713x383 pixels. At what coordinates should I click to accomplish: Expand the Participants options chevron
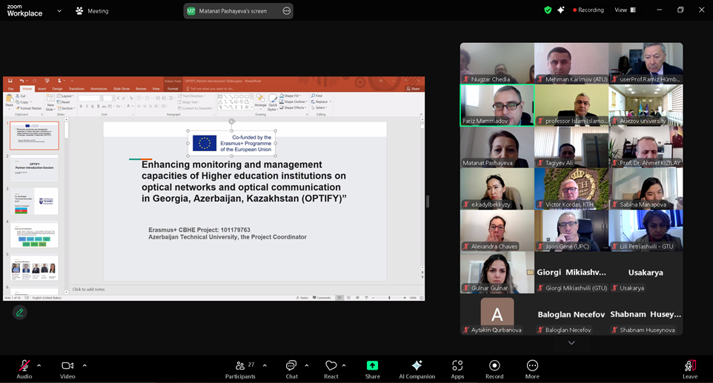pyautogui.click(x=265, y=365)
